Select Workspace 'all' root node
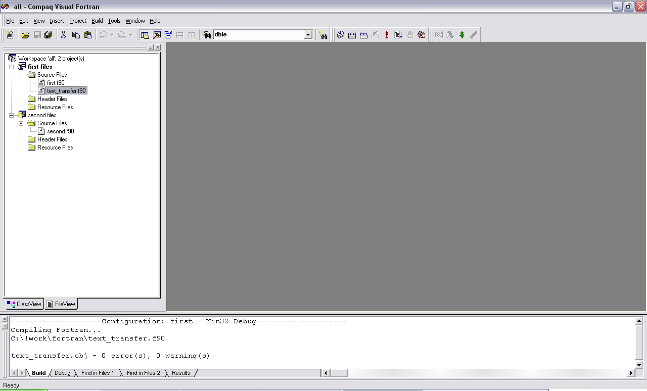Screen dimensions: 647x391 coord(51,59)
